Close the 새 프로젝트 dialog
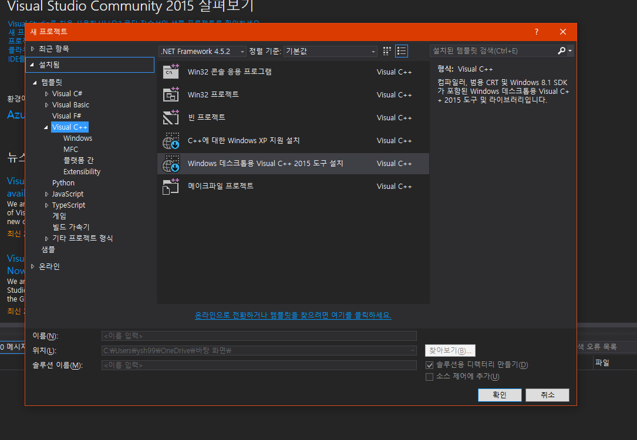 [x=562, y=32]
